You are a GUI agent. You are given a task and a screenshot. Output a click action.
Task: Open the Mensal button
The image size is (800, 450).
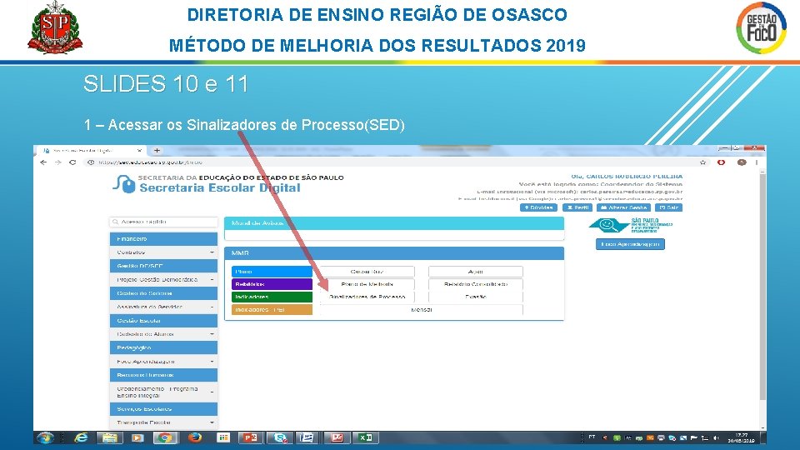click(422, 310)
